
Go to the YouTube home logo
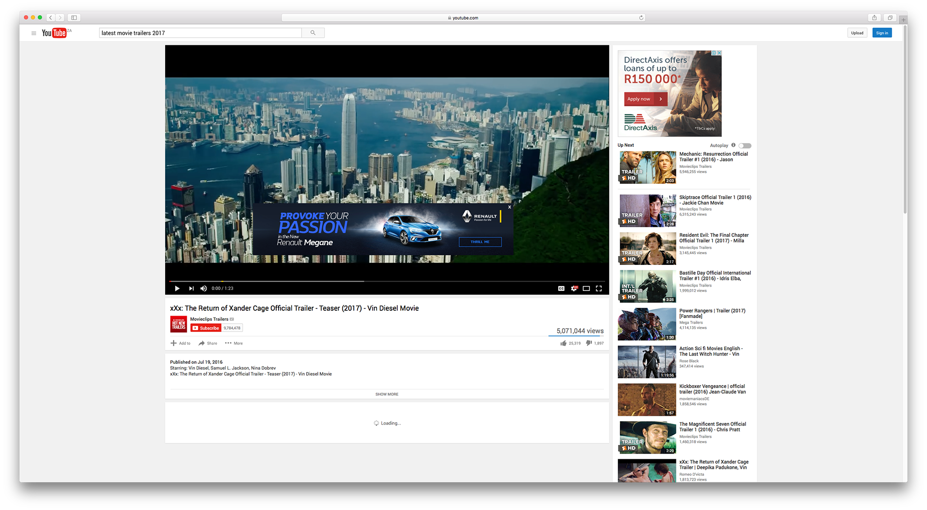[x=54, y=33]
